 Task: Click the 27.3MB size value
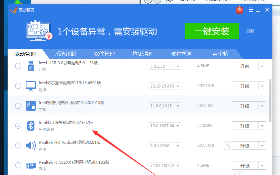tap(205, 126)
